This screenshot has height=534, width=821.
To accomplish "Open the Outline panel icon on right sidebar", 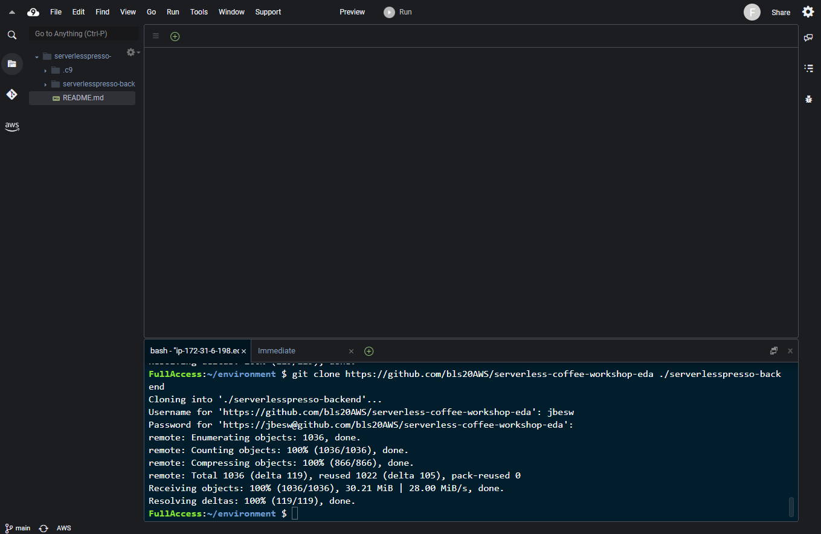I will point(808,68).
